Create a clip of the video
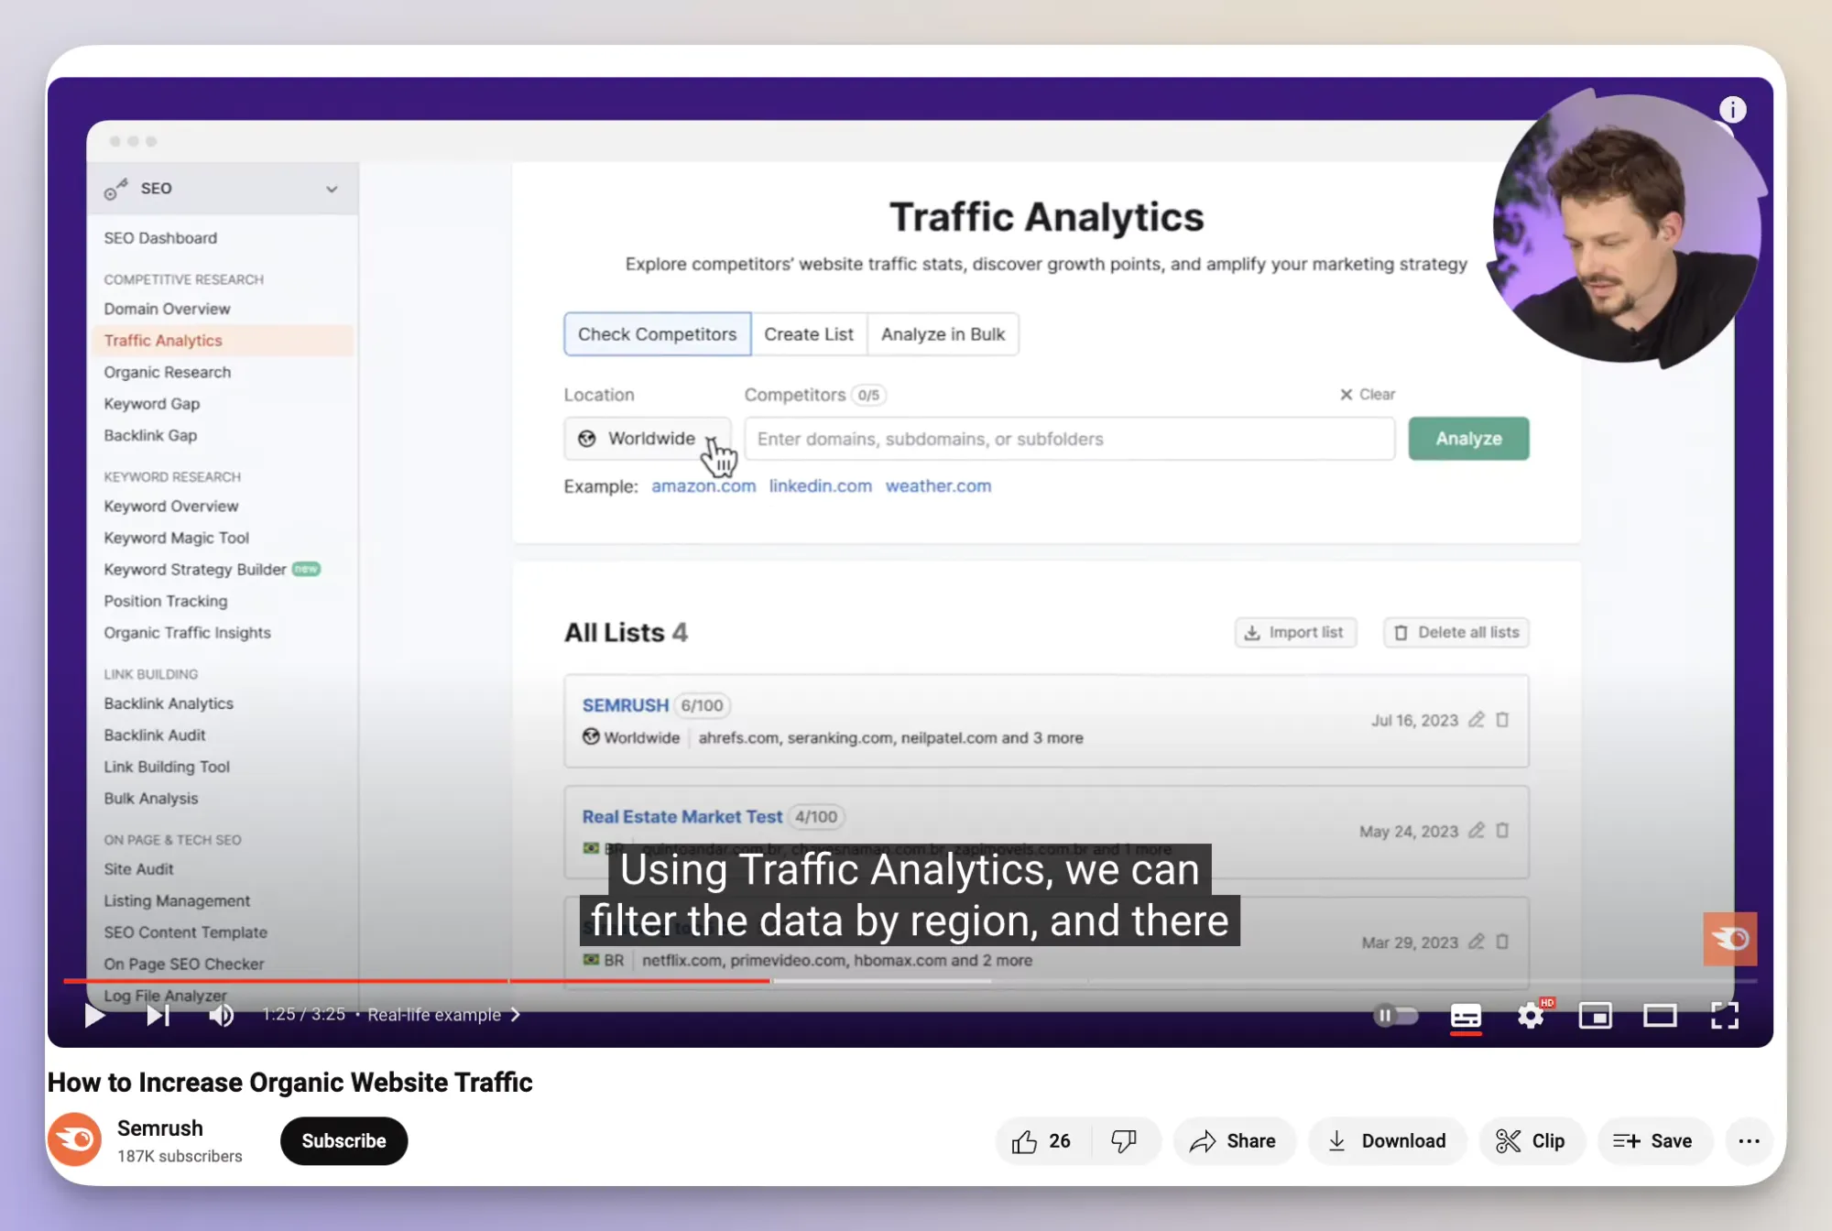Viewport: 1832px width, 1231px height. click(x=1531, y=1141)
